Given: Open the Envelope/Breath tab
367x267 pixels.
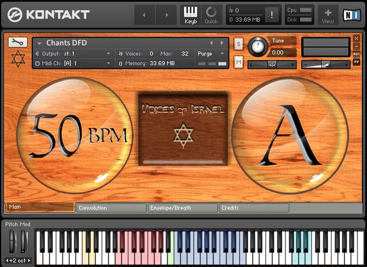Looking at the screenshot, I should 182,208.
